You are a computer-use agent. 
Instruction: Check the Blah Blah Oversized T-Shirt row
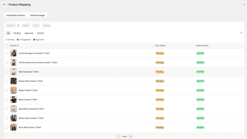click(x=7, y=109)
